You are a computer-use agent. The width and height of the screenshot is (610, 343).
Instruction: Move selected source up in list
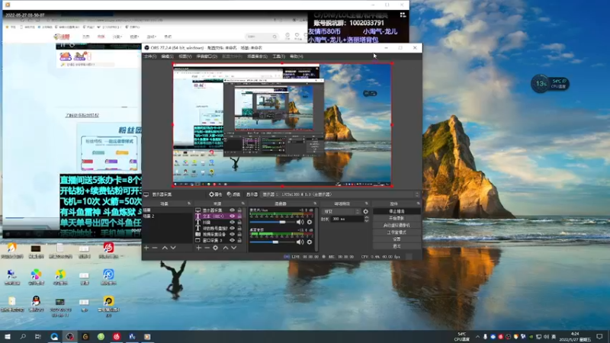[225, 248]
